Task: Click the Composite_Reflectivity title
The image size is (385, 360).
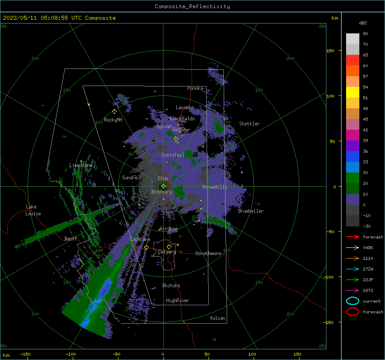Action: 192,6
